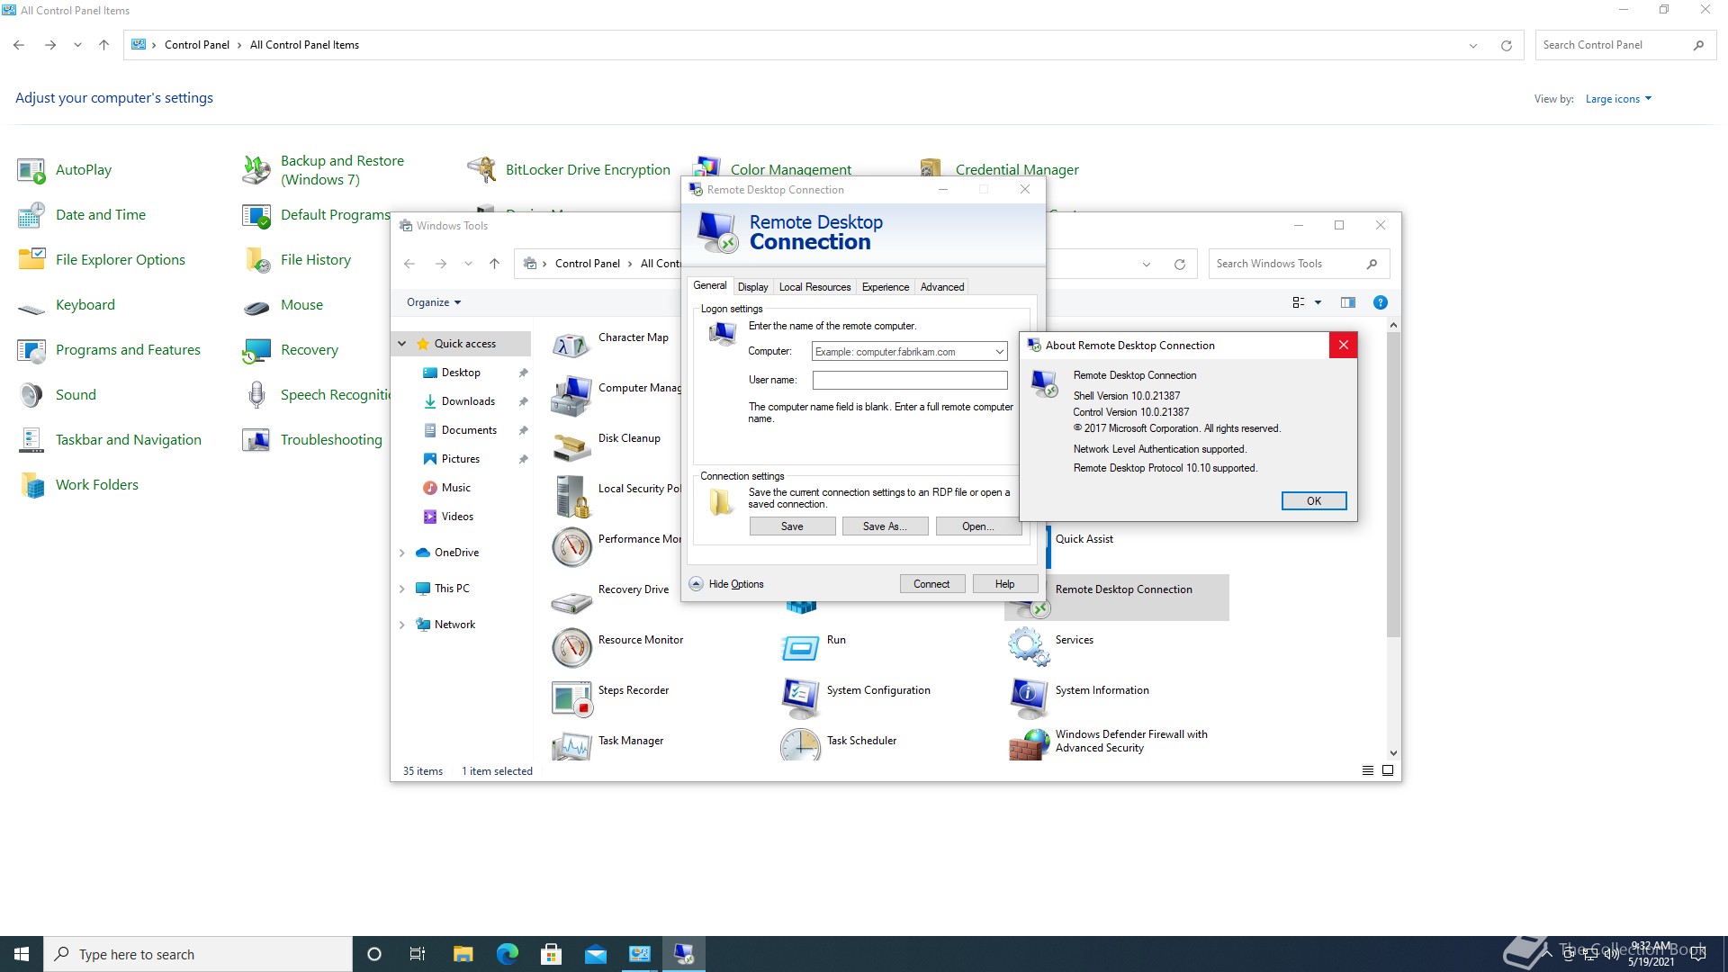Open Task View on the taskbar
1728x972 pixels.
417,954
